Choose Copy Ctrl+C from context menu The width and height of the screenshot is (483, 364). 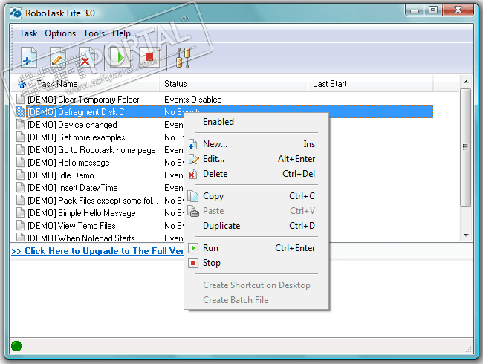pos(256,196)
